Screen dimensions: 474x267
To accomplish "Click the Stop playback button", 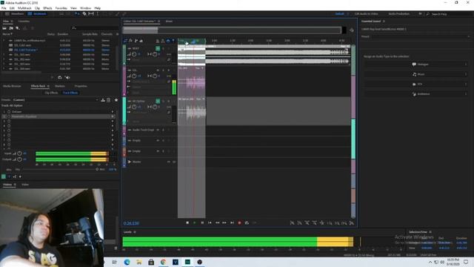I will click(187, 222).
